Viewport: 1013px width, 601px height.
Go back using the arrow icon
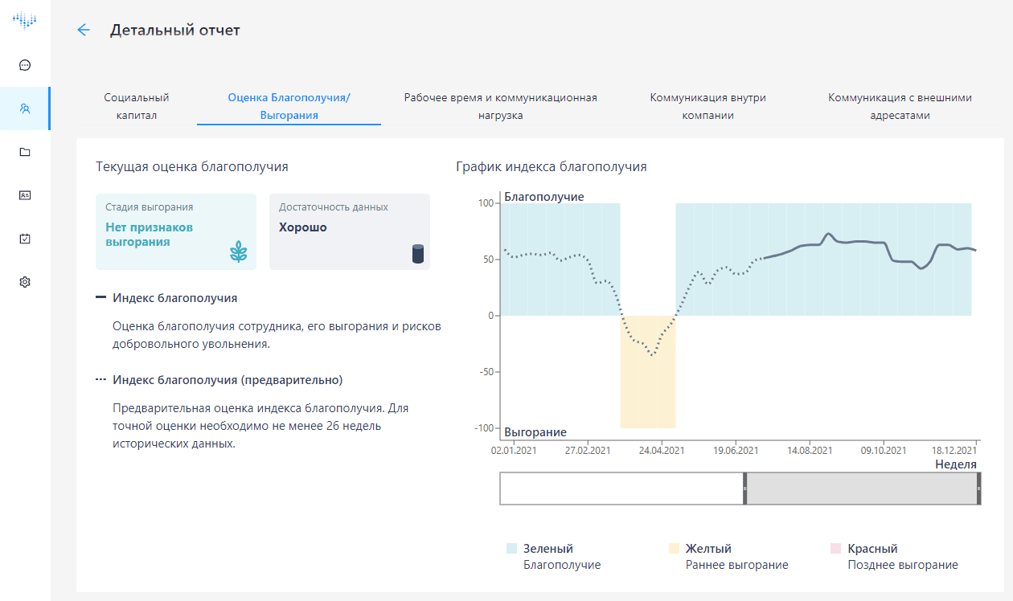click(84, 31)
